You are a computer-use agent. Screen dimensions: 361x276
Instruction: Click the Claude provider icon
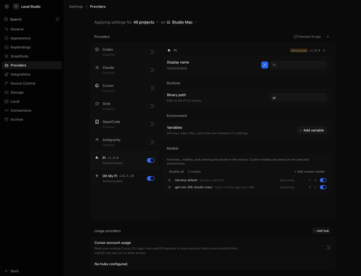pos(97,67)
